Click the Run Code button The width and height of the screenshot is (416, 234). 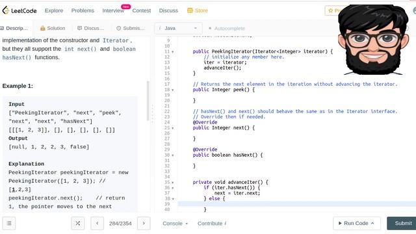pyautogui.click(x=357, y=224)
